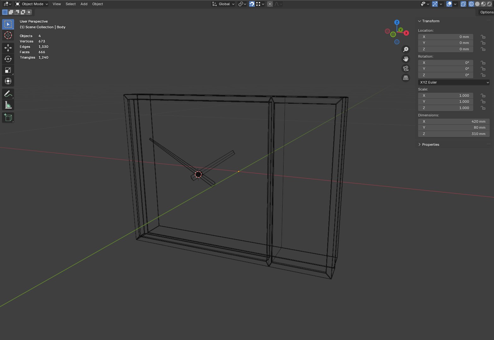
Task: Open the gizmo options dropdown arrow
Action: click(441, 4)
